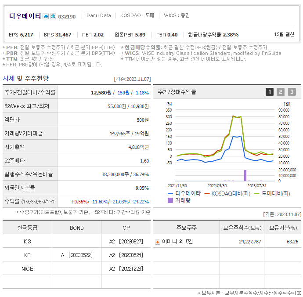This screenshot has height=297, width=303.
Task: Click the 신용등급 column header
Action: click(27, 228)
